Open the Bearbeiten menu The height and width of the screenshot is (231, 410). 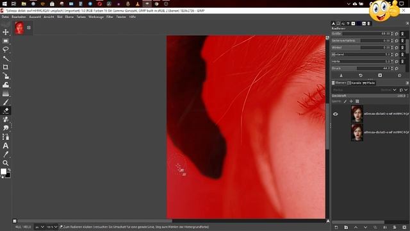click(19, 17)
